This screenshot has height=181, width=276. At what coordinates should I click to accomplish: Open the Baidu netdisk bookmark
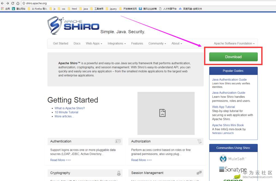tap(190, 9)
